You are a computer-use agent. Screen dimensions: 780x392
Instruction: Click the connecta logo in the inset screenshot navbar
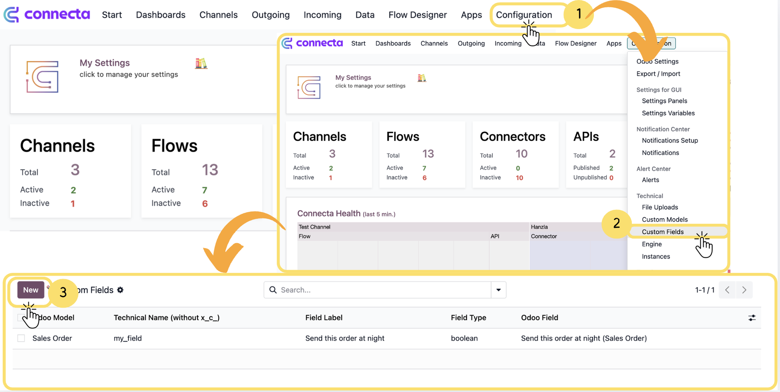(x=312, y=43)
